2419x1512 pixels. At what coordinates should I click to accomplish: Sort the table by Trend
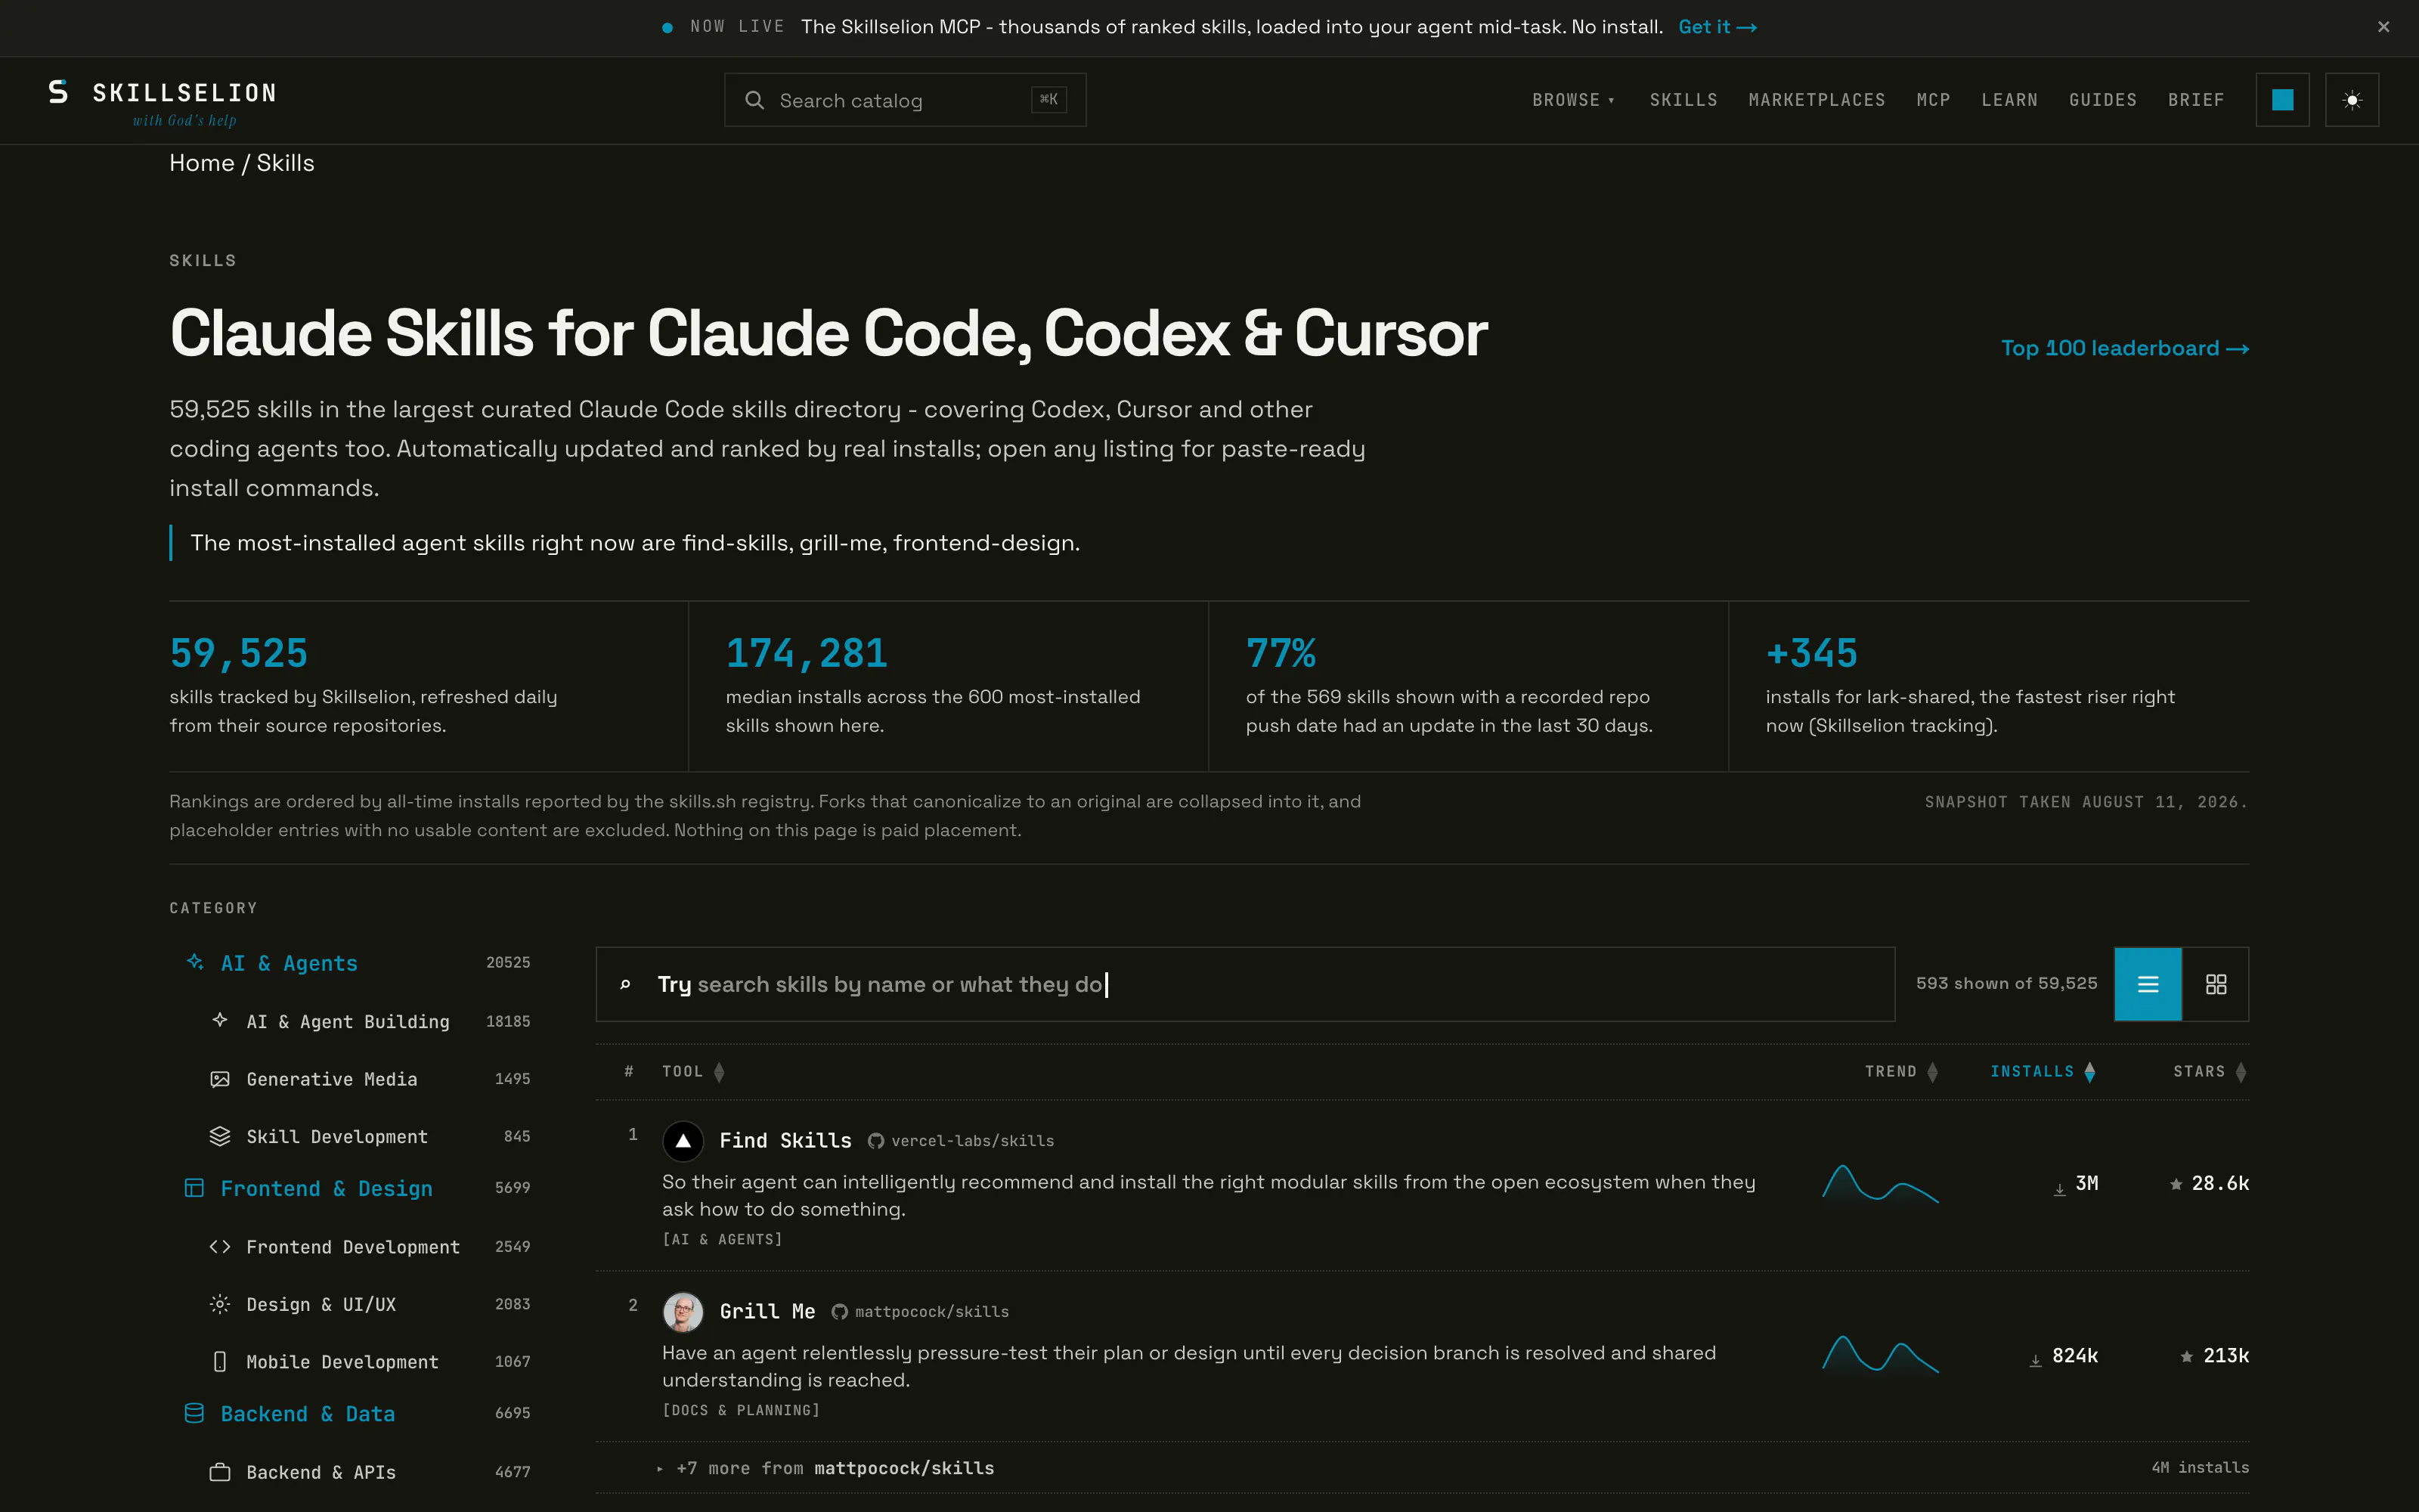click(x=1901, y=1072)
